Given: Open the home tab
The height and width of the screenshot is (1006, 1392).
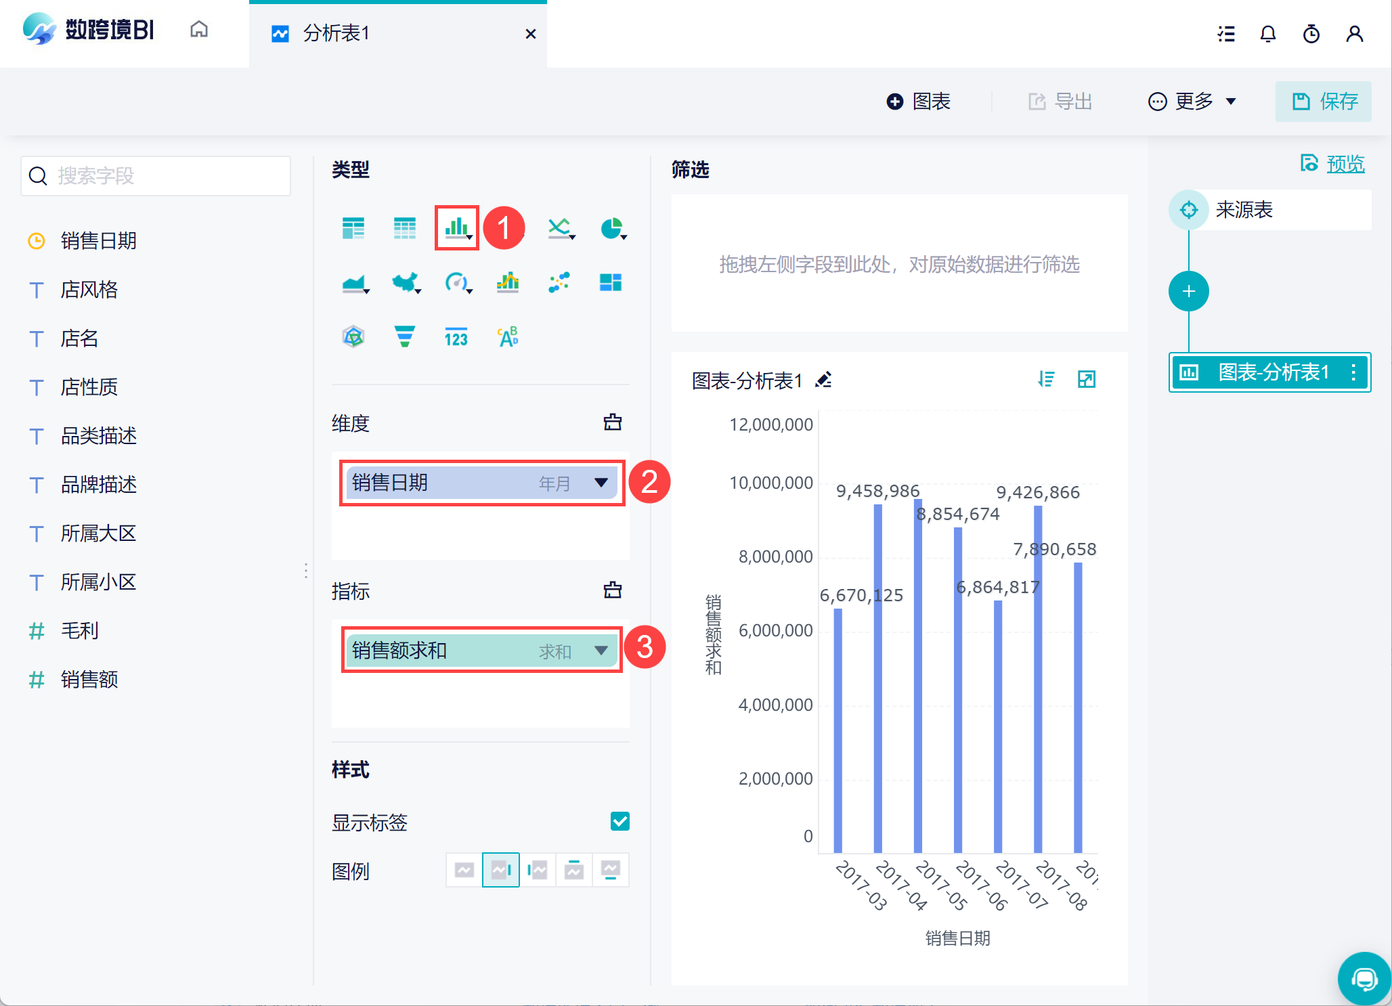Looking at the screenshot, I should (x=199, y=30).
